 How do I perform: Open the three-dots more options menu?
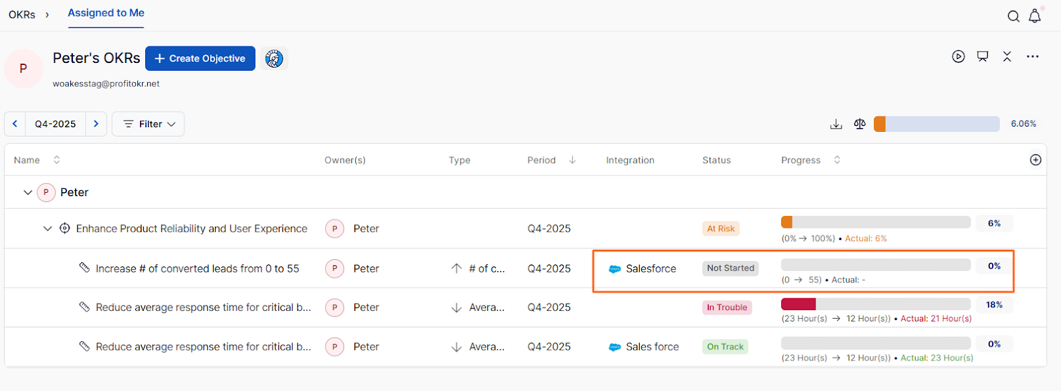coord(1032,56)
